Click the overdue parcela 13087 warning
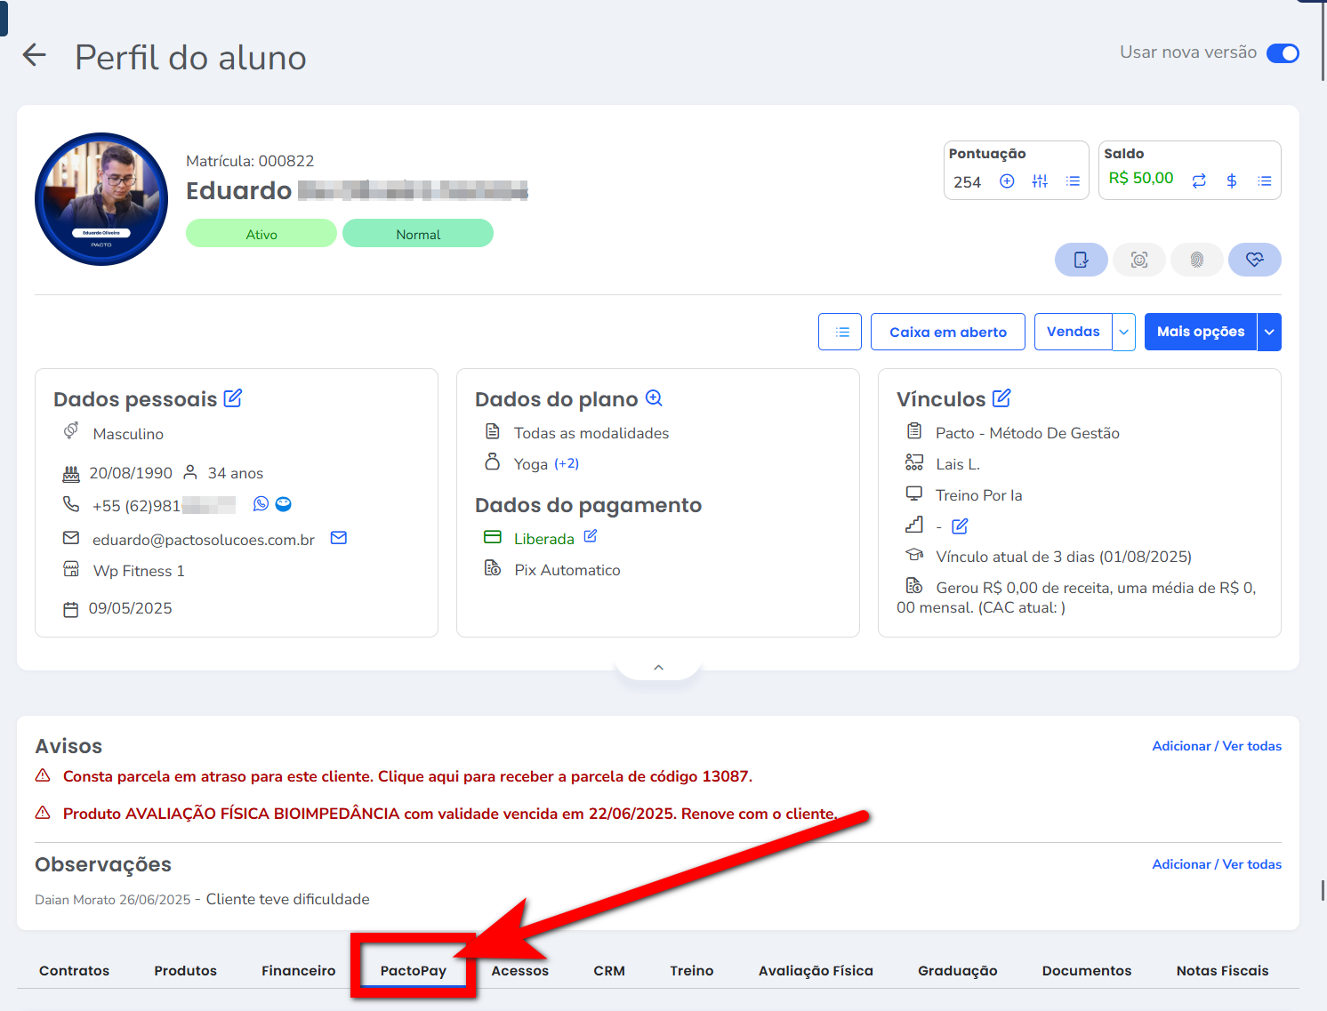Screen dimensions: 1327x1011 (407, 776)
